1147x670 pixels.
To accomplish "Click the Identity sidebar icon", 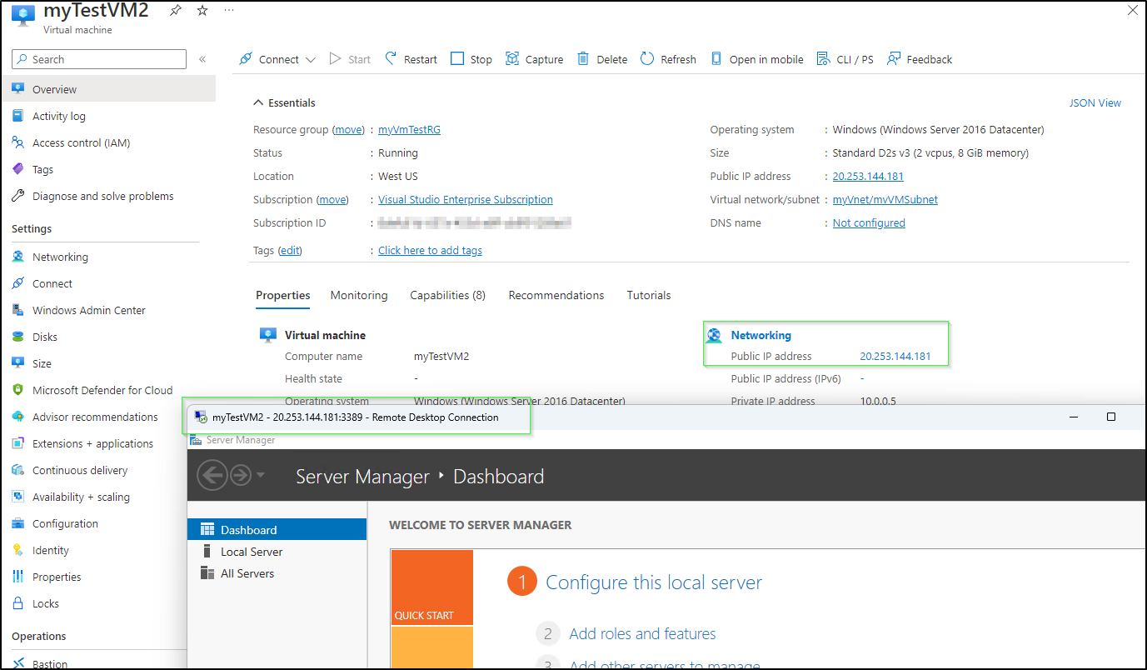I will tap(17, 550).
